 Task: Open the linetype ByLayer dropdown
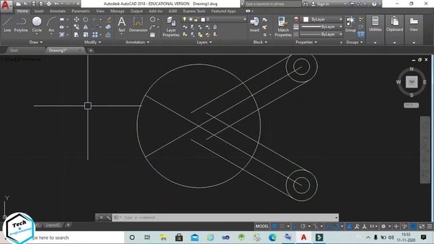tap(321, 35)
